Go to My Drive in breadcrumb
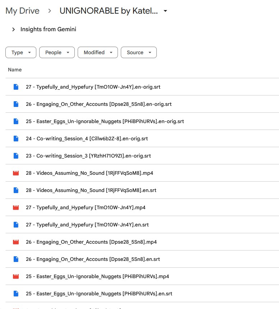Image resolution: width=279 pixels, height=309 pixels. [22, 11]
